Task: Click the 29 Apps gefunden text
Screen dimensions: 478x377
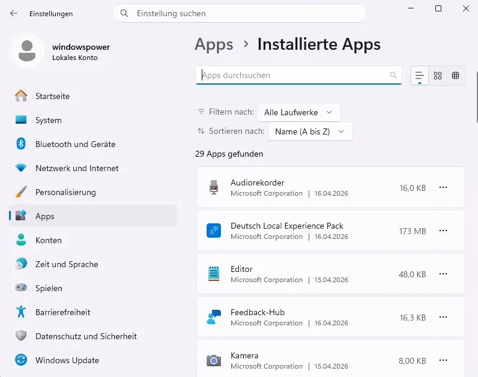Action: point(229,154)
